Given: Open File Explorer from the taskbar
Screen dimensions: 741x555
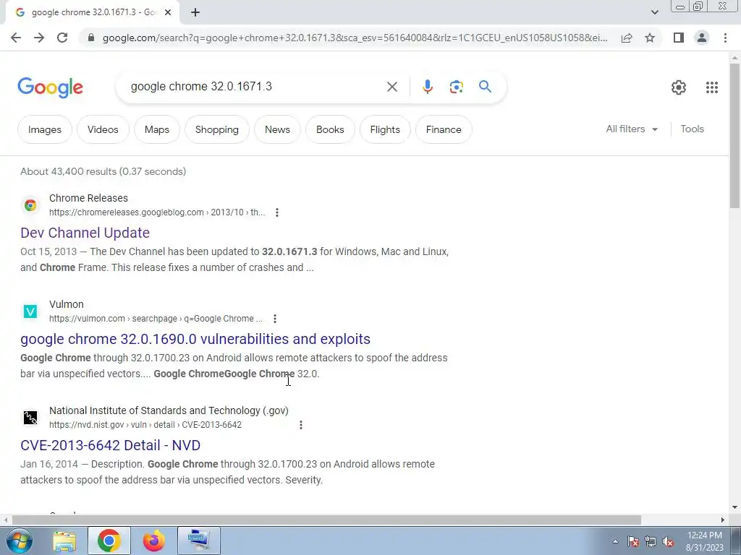Looking at the screenshot, I should pos(64,541).
